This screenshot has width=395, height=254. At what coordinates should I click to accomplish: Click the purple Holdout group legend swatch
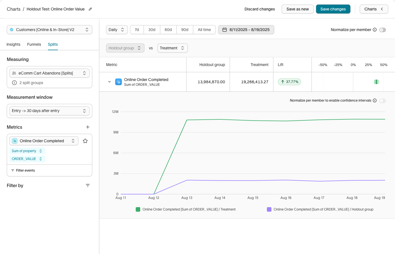pos(269,209)
